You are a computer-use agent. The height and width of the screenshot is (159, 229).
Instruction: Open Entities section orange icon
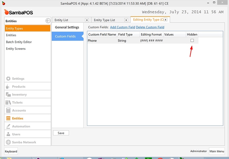8,118
